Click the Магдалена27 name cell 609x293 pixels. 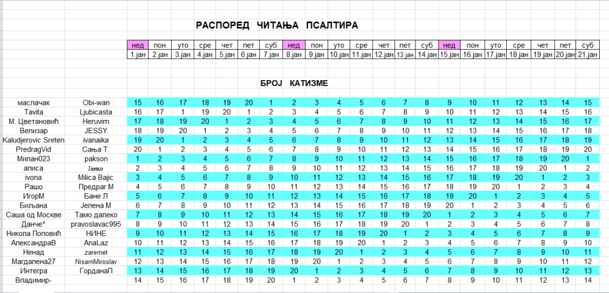(x=34, y=261)
